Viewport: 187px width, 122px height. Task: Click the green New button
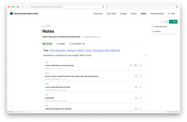click(x=173, y=22)
